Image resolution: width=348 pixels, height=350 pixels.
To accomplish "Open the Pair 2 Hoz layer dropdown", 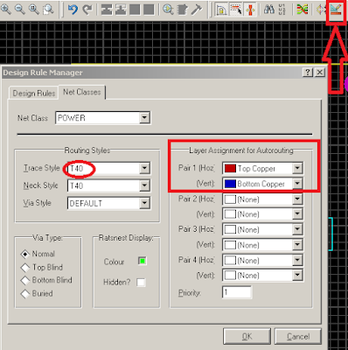I will 297,199.
